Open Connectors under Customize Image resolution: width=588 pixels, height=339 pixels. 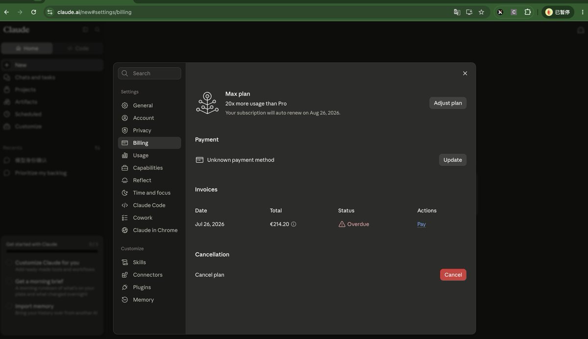pyautogui.click(x=149, y=275)
